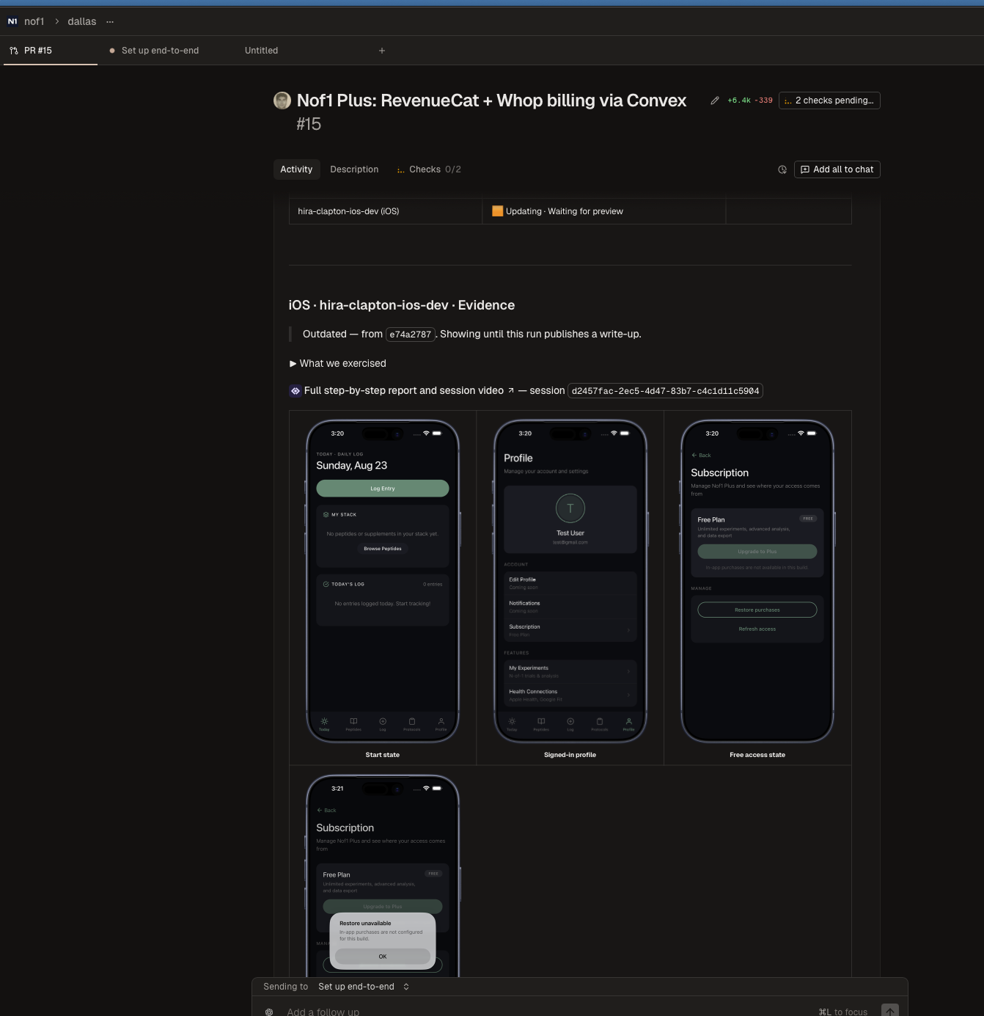Viewport: 984px width, 1016px height.
Task: Open the full step-by-step report and session video link
Action: coord(409,391)
